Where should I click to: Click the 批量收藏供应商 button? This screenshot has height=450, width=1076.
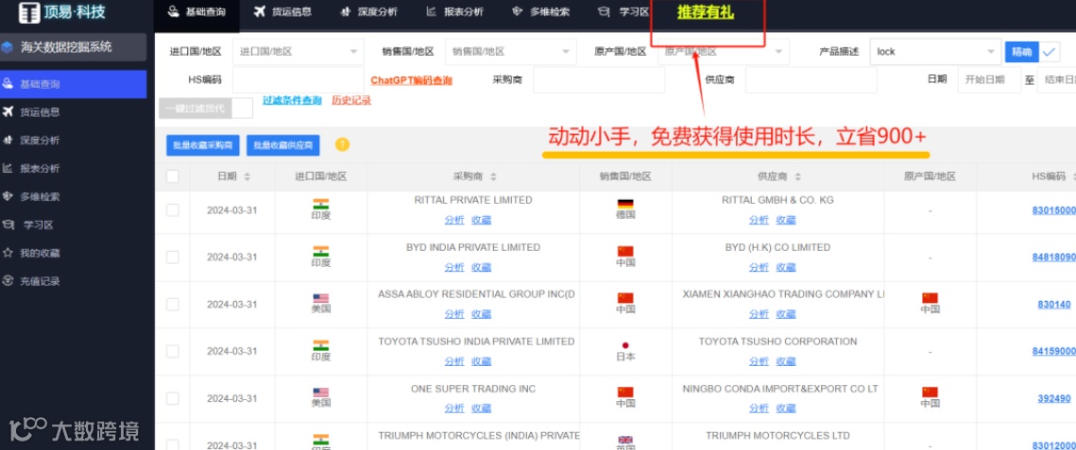pyautogui.click(x=282, y=145)
